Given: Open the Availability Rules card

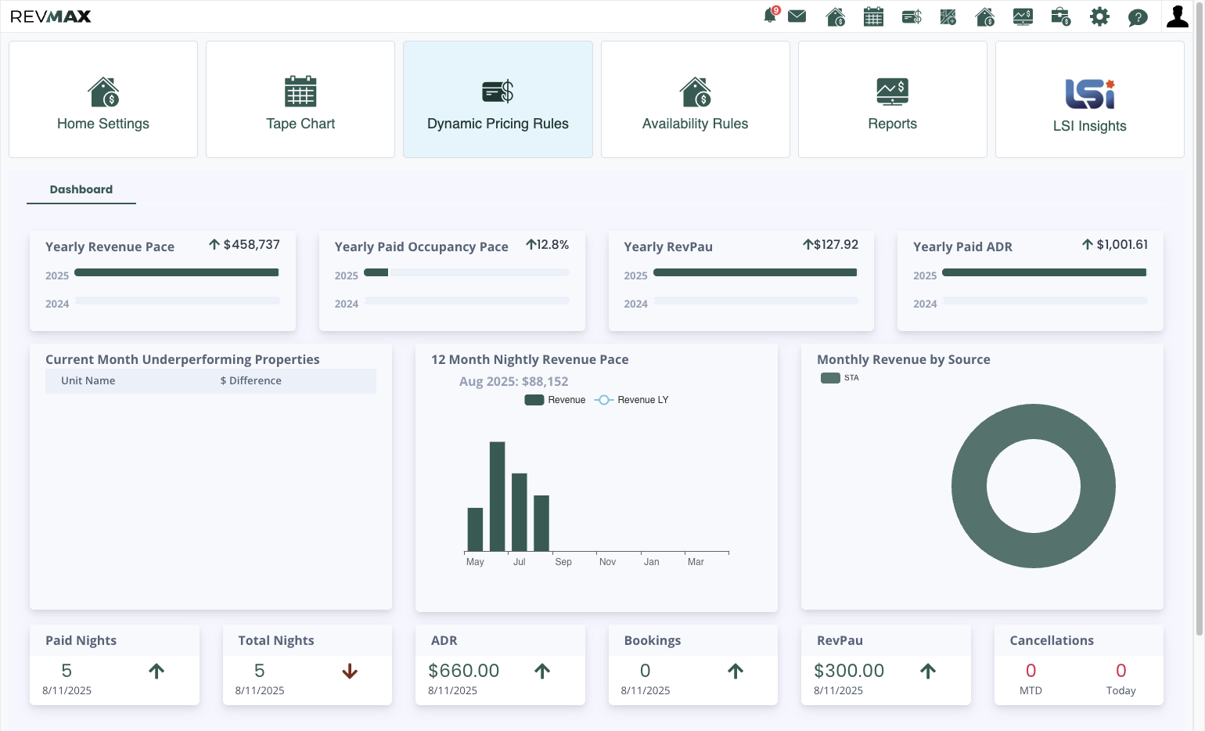Looking at the screenshot, I should 696,99.
